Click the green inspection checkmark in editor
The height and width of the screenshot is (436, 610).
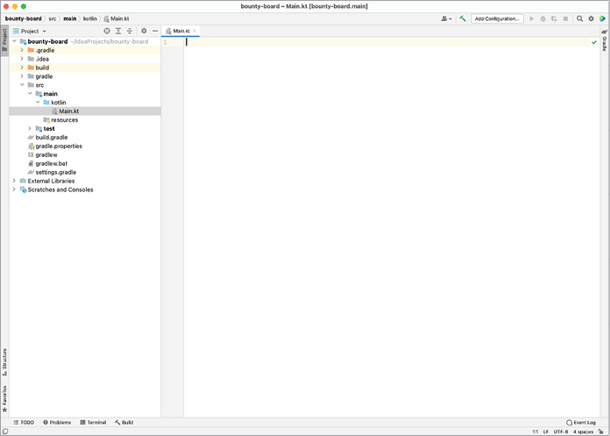(x=594, y=42)
